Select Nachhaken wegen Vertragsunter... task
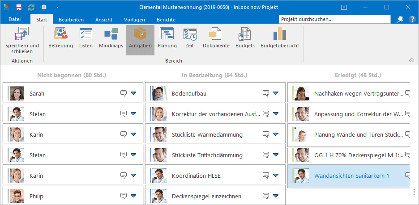Screen dimensions: 419x205 [359, 94]
